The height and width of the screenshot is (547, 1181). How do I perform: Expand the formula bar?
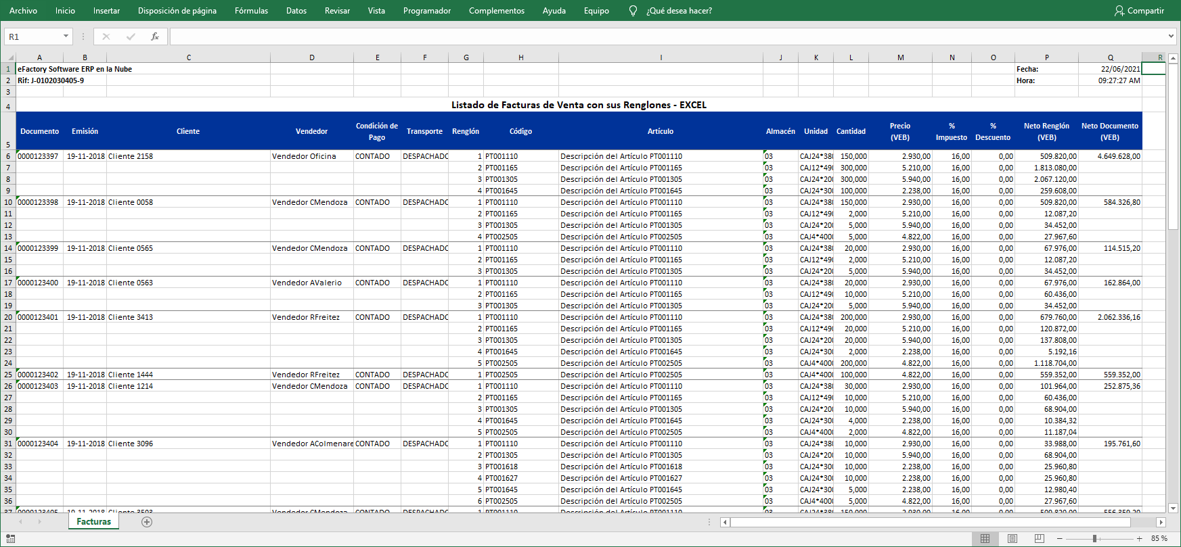[x=1171, y=37]
